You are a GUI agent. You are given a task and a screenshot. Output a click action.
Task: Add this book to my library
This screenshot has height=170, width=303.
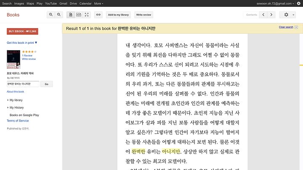(x=118, y=15)
